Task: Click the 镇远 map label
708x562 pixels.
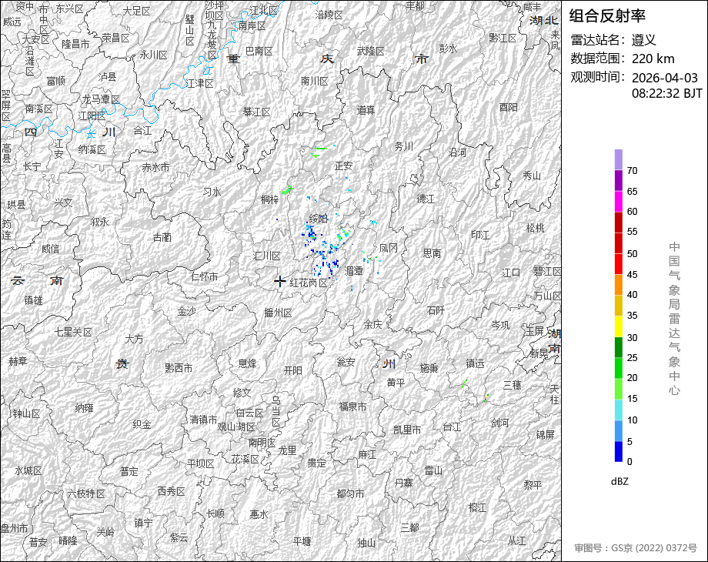Action: [475, 363]
